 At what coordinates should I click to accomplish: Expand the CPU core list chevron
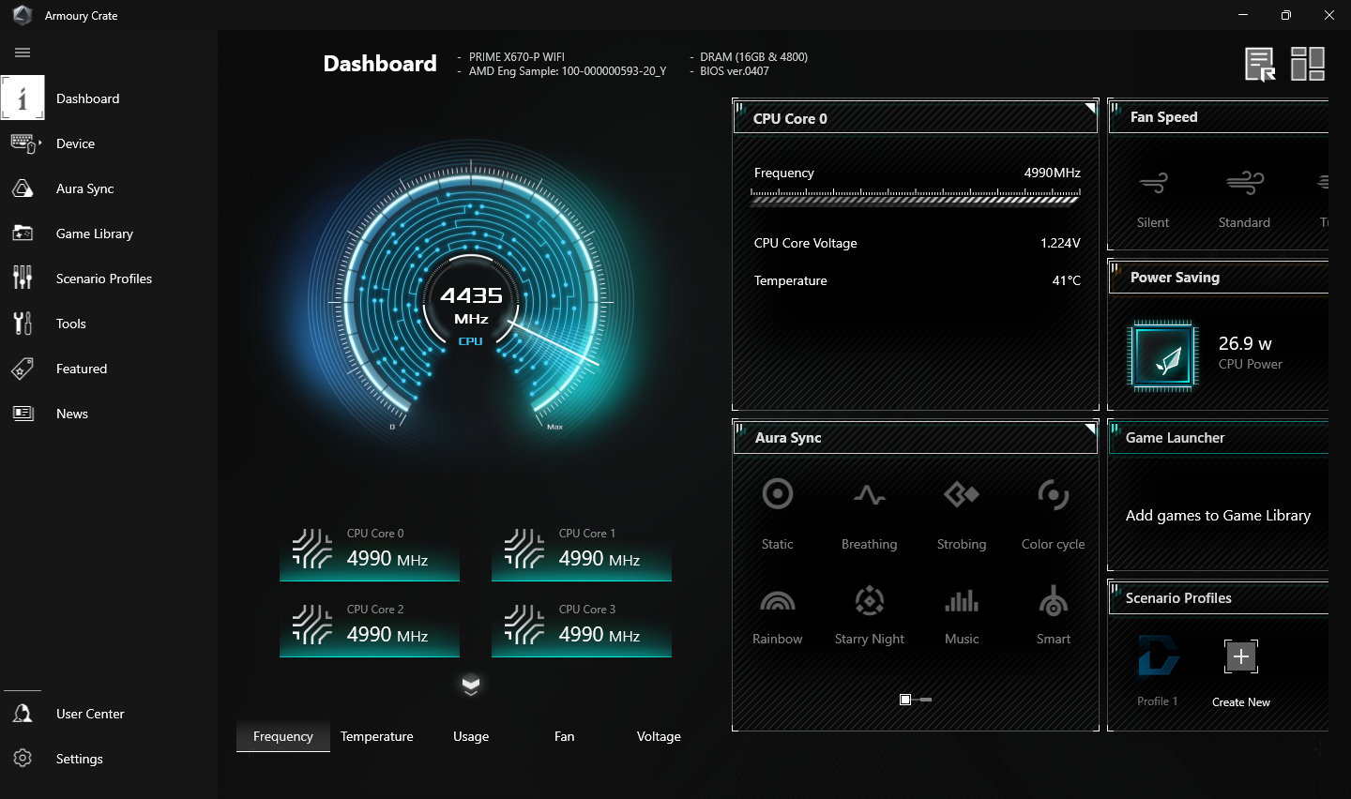pos(471,686)
